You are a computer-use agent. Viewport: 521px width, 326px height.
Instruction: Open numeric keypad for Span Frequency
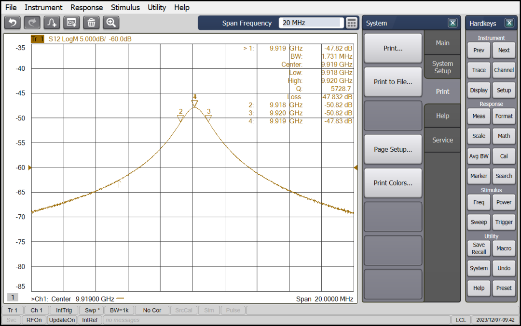point(351,23)
